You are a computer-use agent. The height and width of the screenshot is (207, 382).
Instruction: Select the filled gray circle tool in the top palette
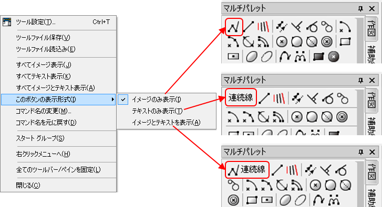pyautogui.click(x=334, y=57)
